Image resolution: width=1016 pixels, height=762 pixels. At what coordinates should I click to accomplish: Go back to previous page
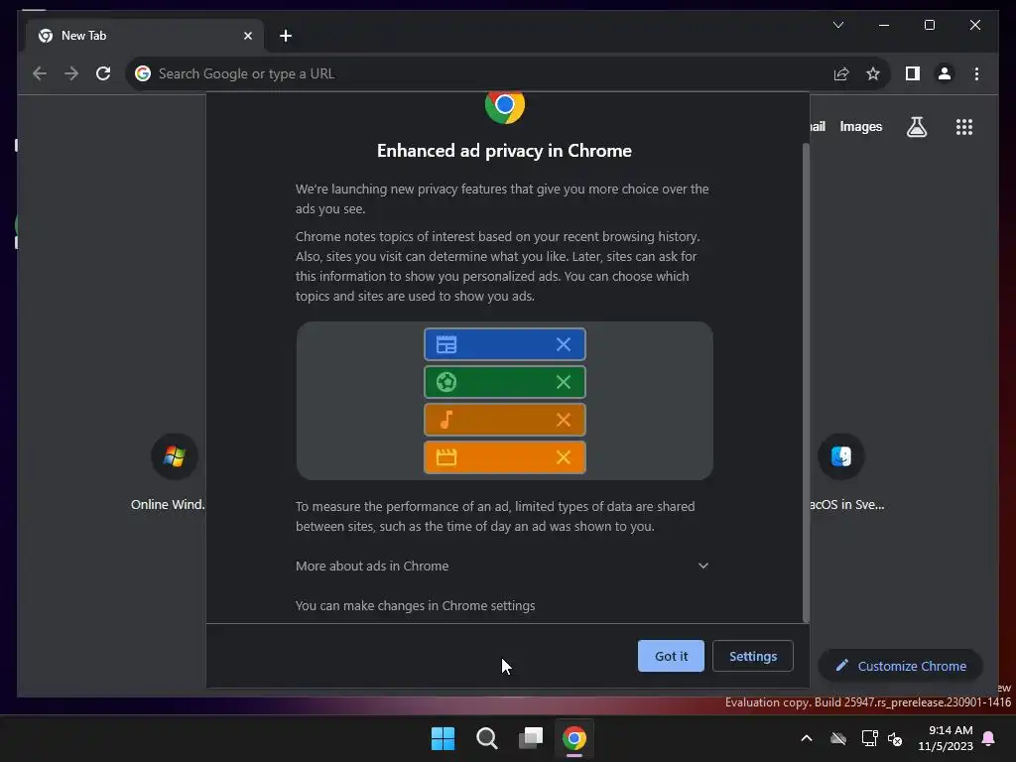click(40, 73)
